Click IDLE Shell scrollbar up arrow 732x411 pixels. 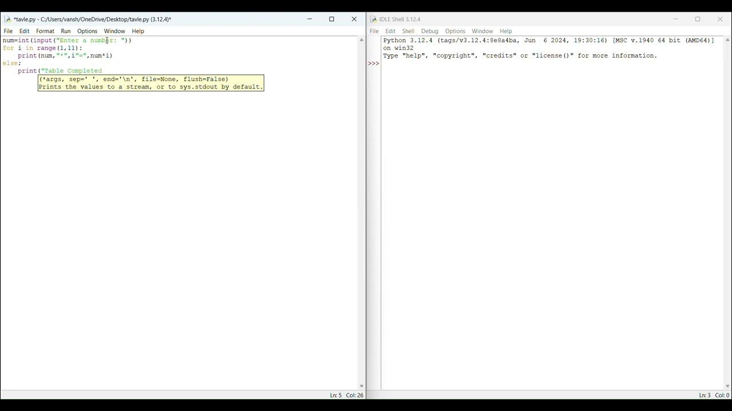click(x=727, y=40)
